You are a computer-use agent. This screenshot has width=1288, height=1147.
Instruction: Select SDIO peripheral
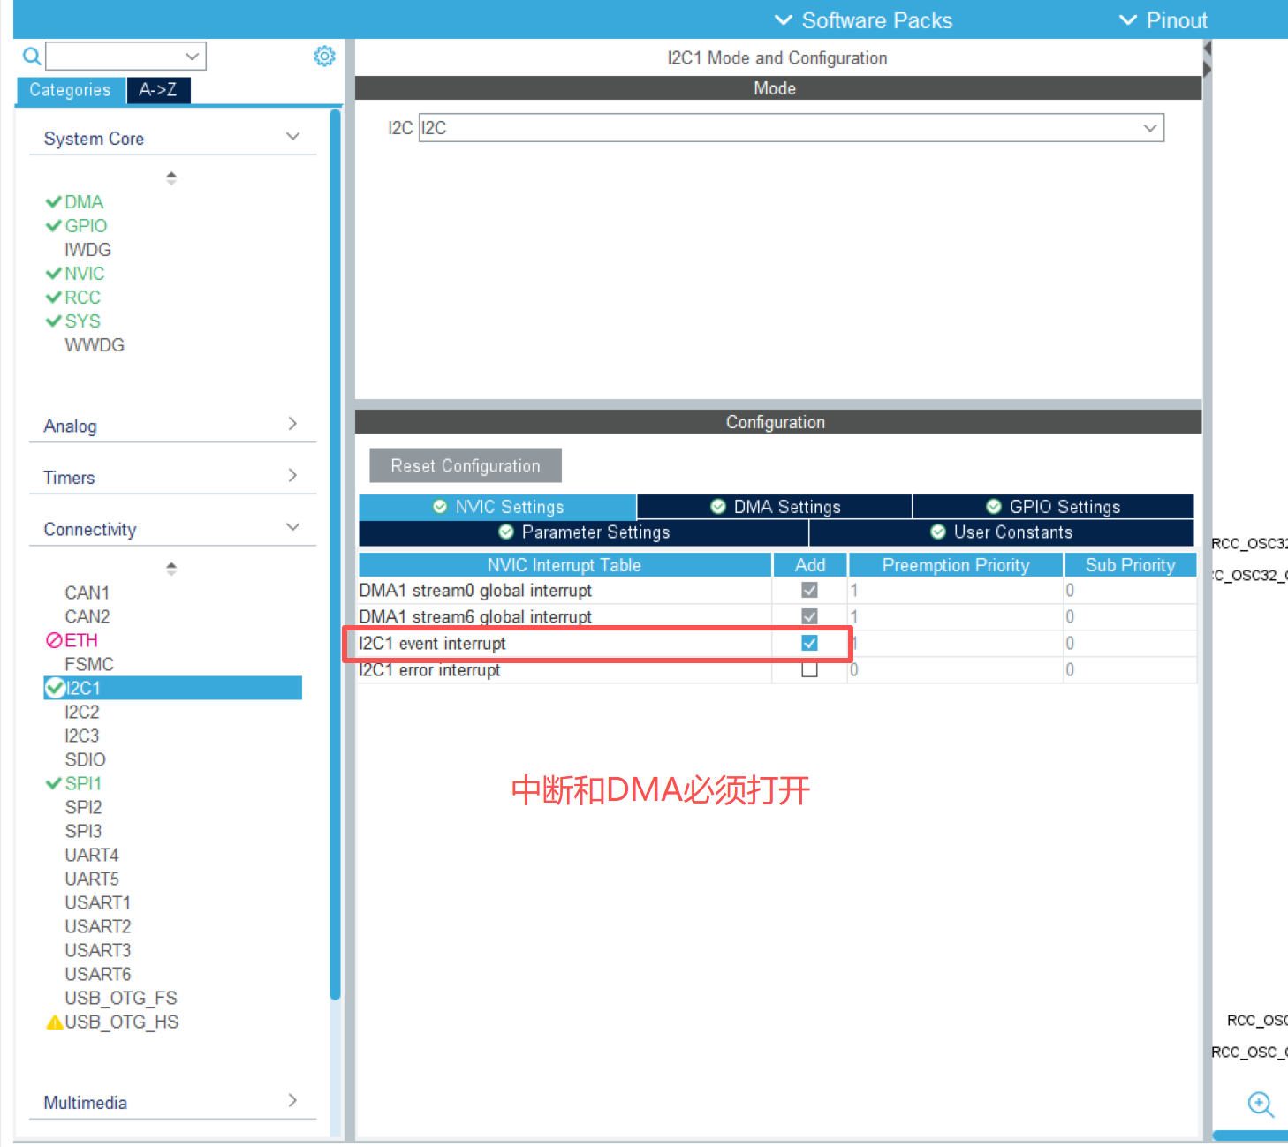point(85,759)
